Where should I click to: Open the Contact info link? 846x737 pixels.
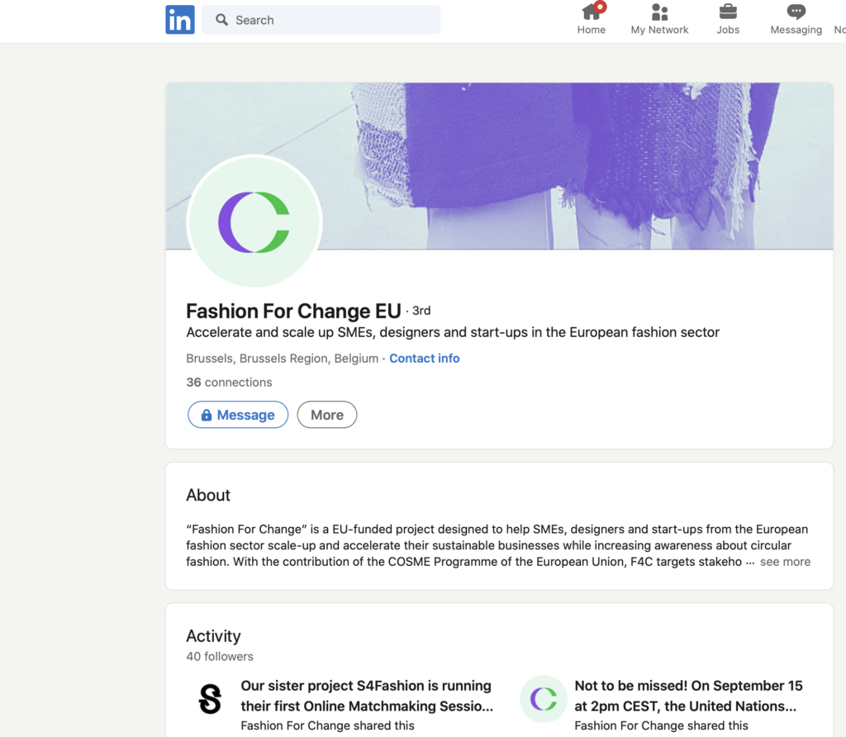(425, 359)
